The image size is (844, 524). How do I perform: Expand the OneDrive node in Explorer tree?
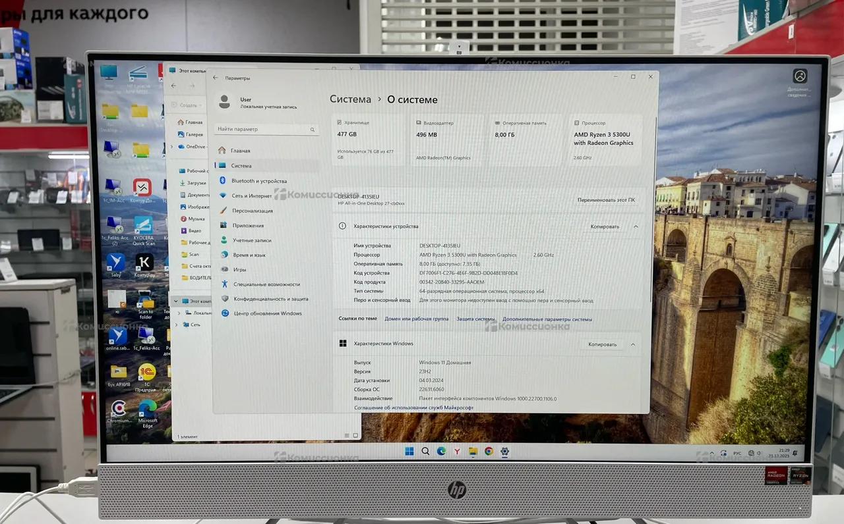(173, 147)
